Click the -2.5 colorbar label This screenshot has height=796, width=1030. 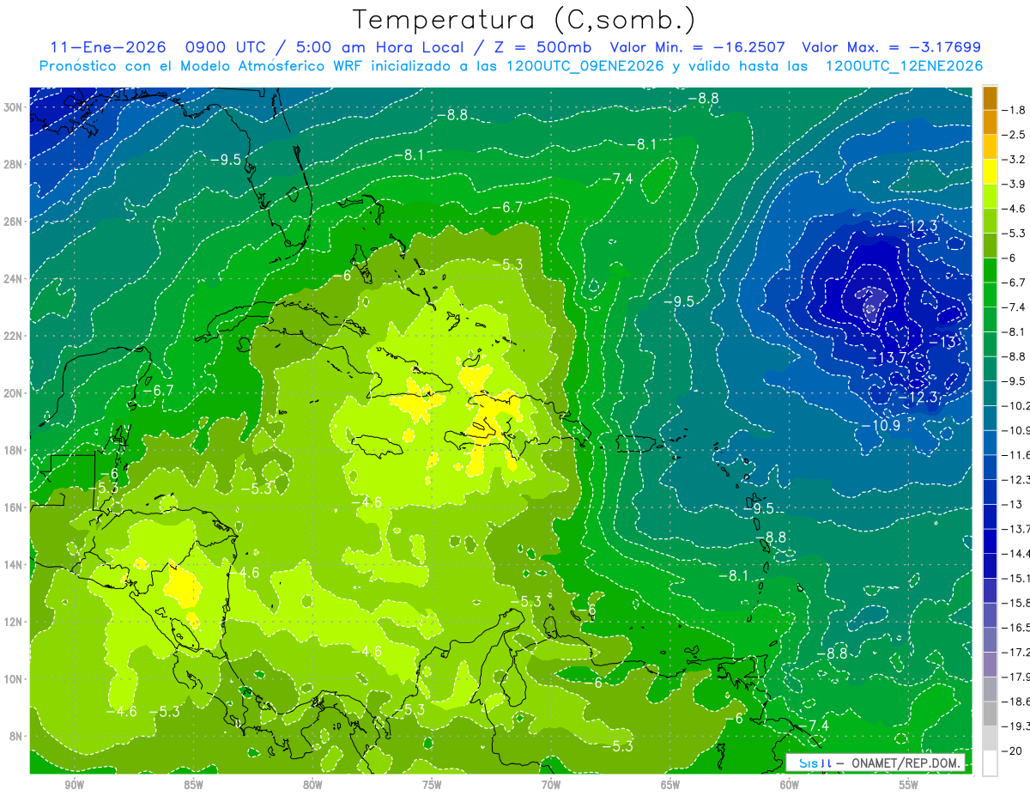tap(1015, 135)
